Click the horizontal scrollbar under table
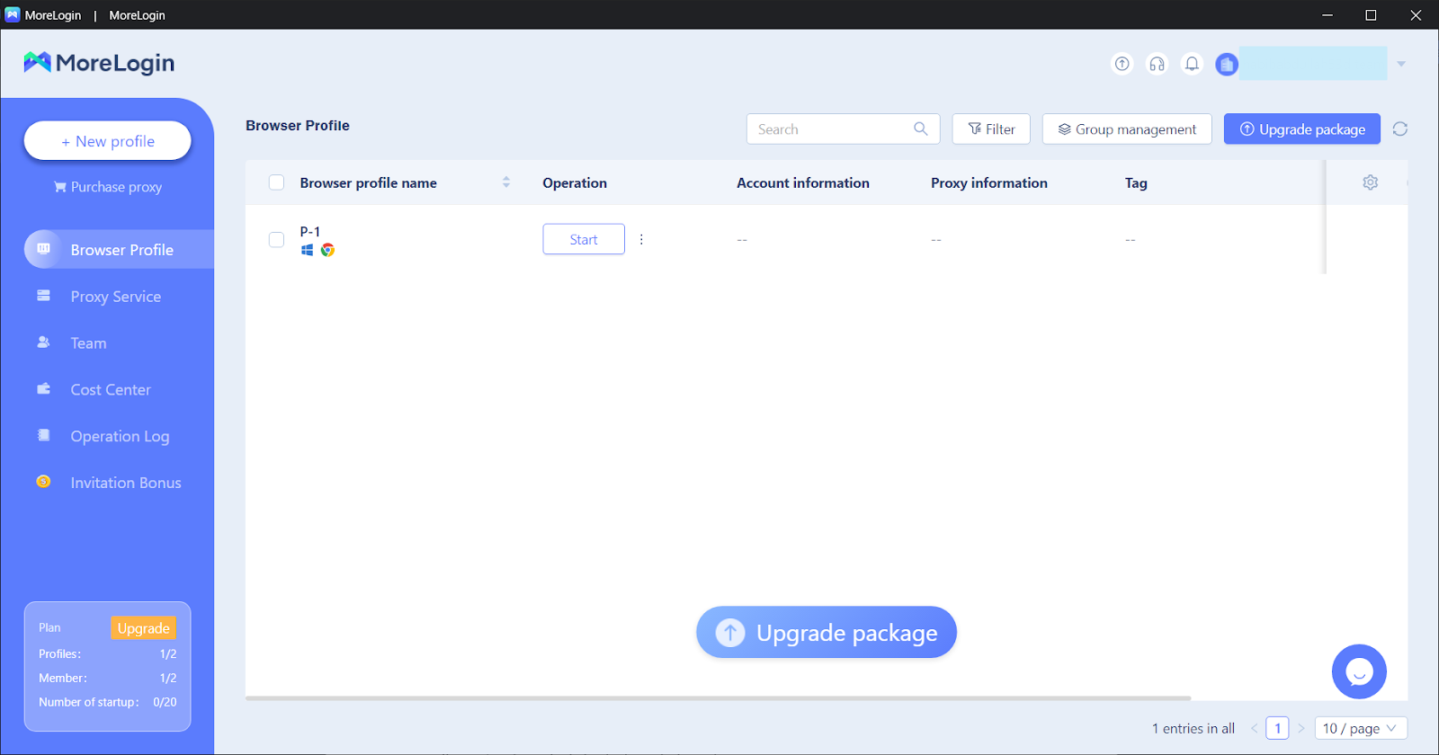 [718, 697]
